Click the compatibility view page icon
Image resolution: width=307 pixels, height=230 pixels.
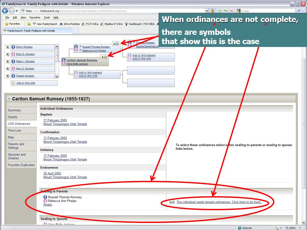(x=219, y=11)
